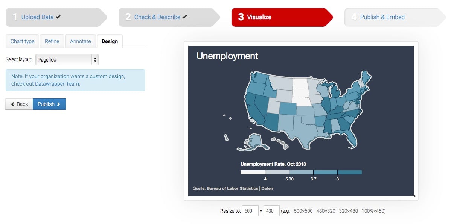The height and width of the screenshot is (224, 454).
Task: Click the darkest teal legend swatch
Action: click(x=349, y=172)
